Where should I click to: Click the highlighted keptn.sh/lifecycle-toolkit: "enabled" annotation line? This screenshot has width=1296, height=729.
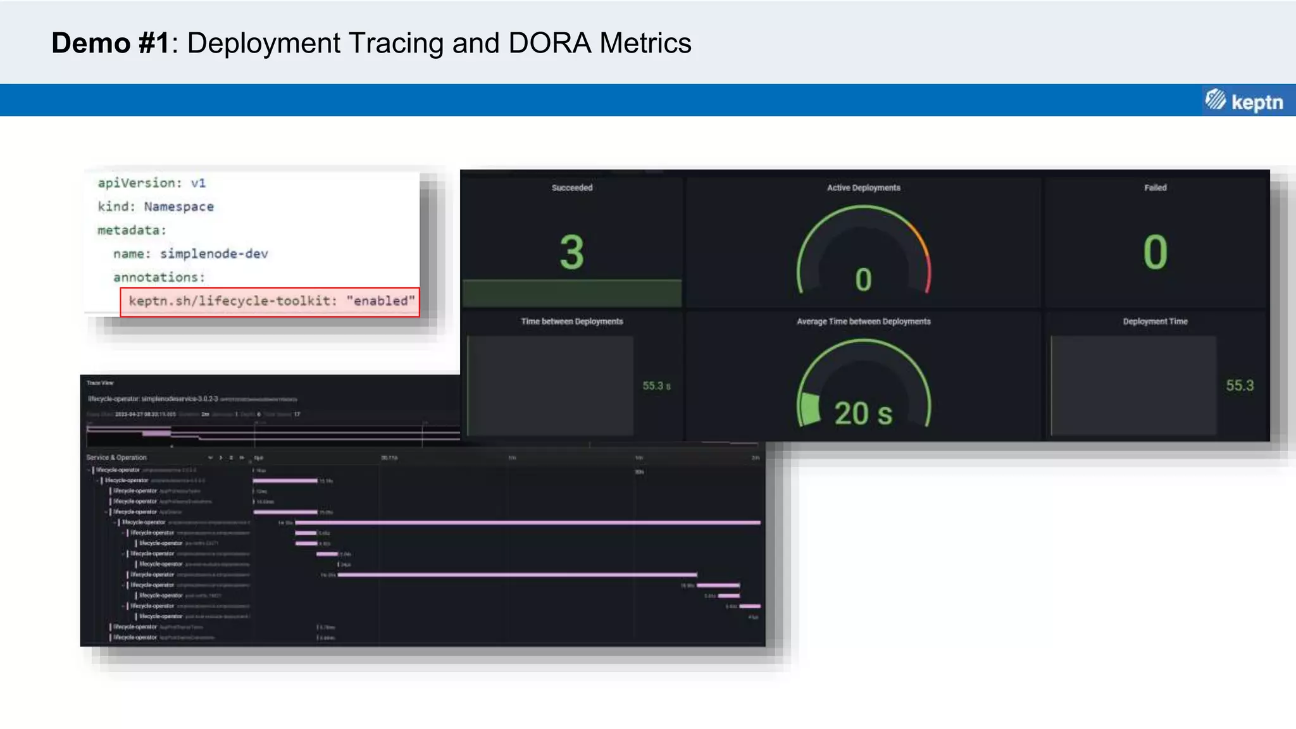[x=270, y=301]
